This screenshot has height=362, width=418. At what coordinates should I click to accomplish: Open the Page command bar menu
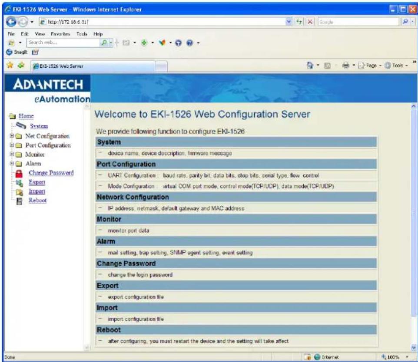pos(369,65)
